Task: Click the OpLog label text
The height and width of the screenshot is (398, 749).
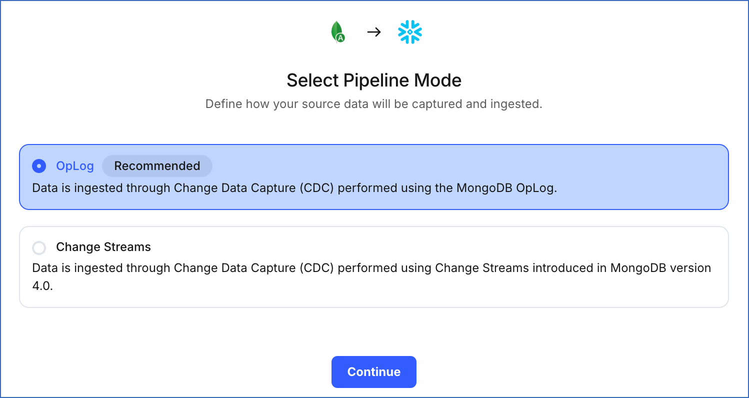Action: pyautogui.click(x=74, y=166)
